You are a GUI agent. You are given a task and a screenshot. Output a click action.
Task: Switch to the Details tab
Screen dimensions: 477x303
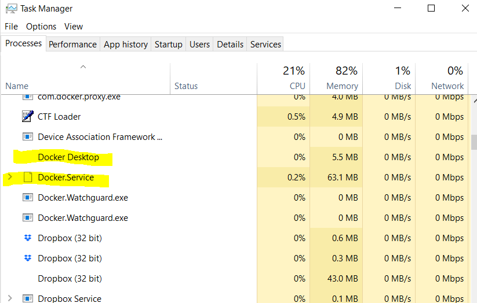pyautogui.click(x=230, y=45)
